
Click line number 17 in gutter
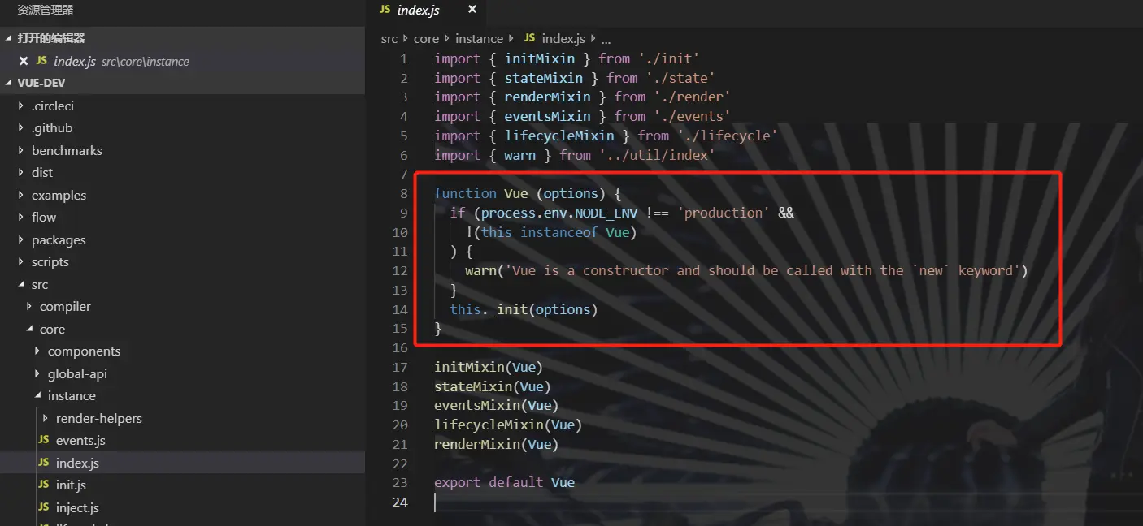click(400, 367)
